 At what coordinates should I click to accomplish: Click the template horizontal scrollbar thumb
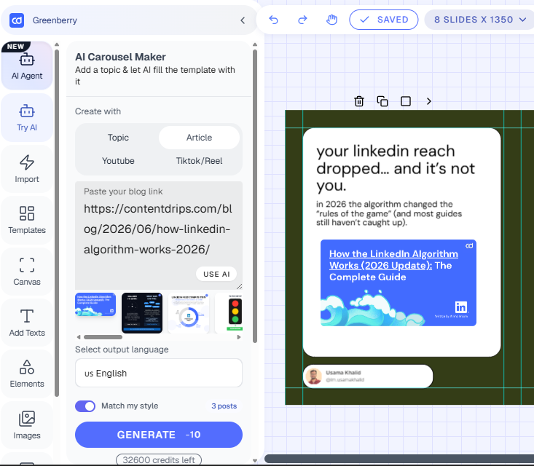[x=103, y=337]
